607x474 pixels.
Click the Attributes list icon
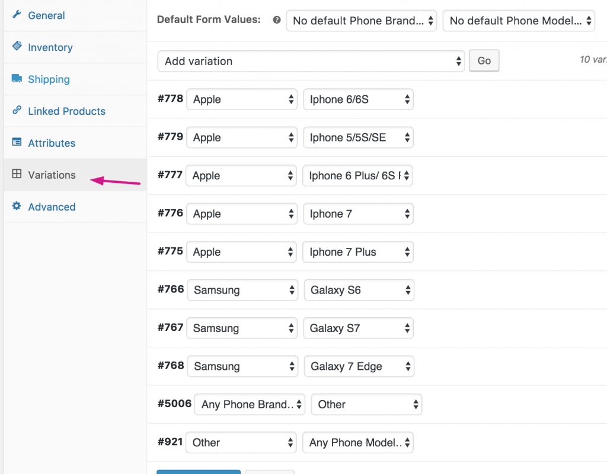(17, 143)
